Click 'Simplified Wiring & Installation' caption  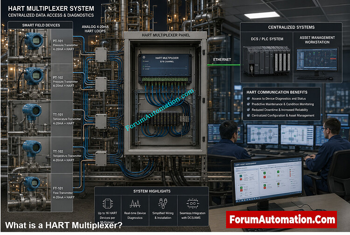pyautogui.click(x=163, y=215)
